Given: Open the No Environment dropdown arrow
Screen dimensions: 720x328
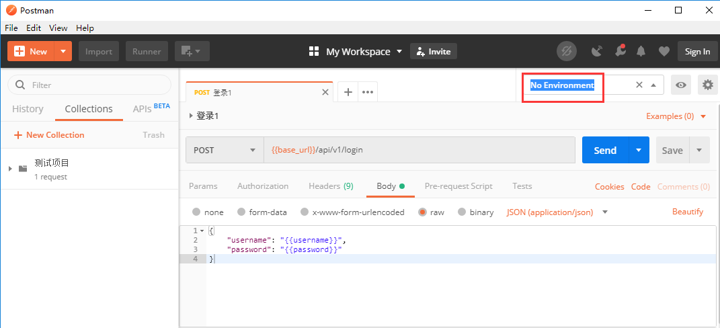Looking at the screenshot, I should point(653,85).
